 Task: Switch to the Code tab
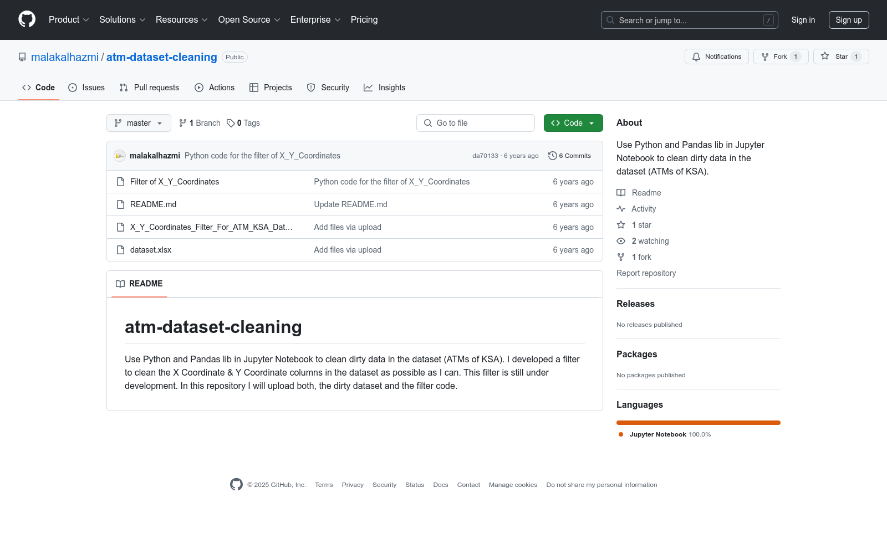pos(39,88)
